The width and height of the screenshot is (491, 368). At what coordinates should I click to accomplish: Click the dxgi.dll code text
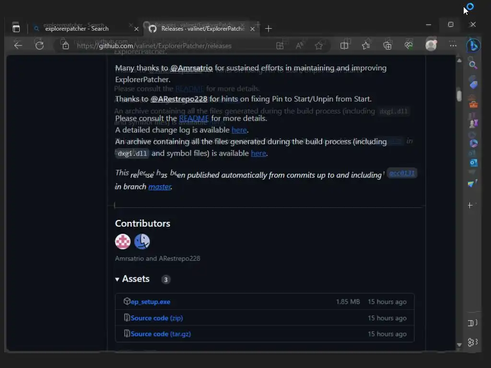pyautogui.click(x=132, y=153)
